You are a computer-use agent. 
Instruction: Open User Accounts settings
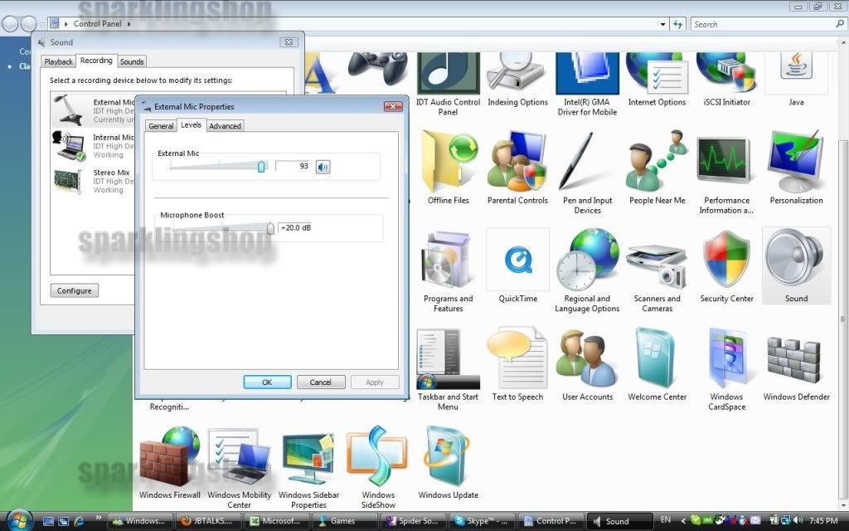587,365
